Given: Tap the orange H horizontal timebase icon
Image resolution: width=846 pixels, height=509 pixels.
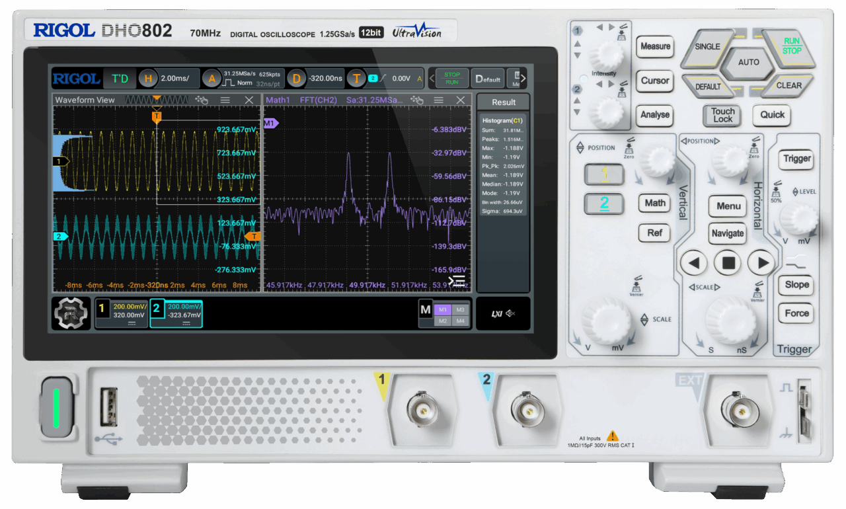Looking at the screenshot, I should pos(148,79).
